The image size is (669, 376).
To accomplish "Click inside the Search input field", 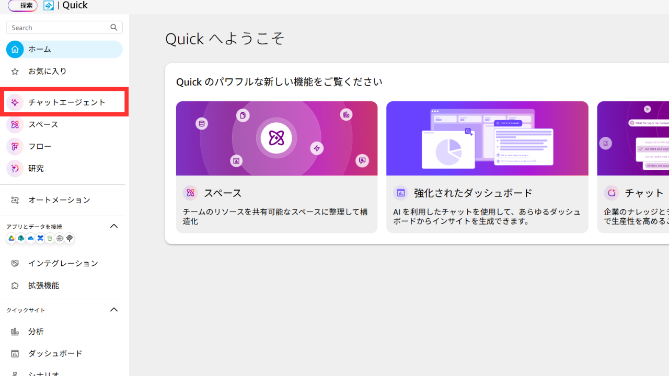I will coord(57,28).
